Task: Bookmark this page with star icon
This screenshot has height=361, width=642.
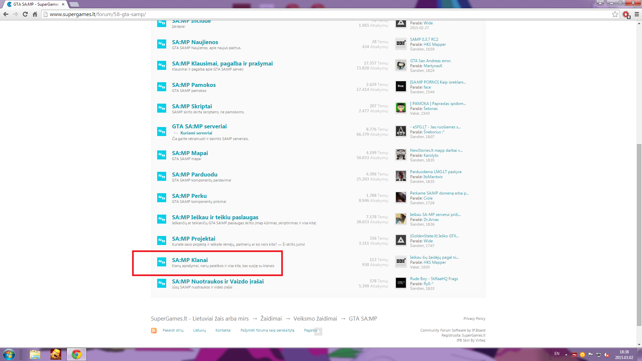Action: tap(615, 14)
